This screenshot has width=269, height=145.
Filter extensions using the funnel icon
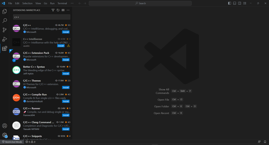pyautogui.click(x=53, y=10)
